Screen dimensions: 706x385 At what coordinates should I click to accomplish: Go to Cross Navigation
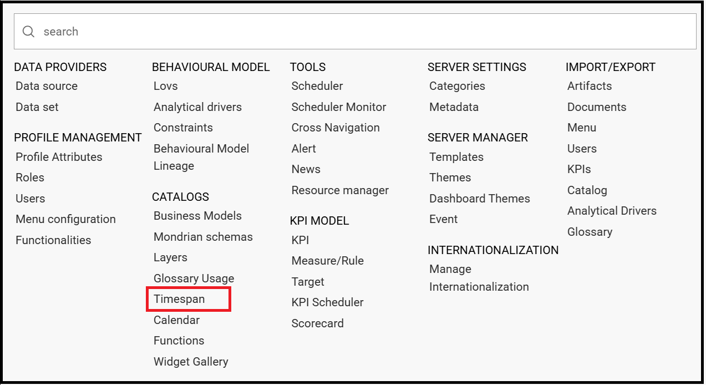coord(336,128)
